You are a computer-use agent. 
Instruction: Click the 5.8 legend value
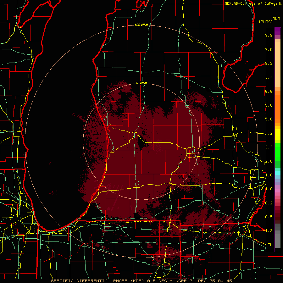tap(269, 105)
